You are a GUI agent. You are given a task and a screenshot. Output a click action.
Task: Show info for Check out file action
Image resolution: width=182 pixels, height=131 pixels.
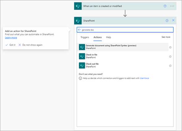pyautogui.click(x=170, y=66)
